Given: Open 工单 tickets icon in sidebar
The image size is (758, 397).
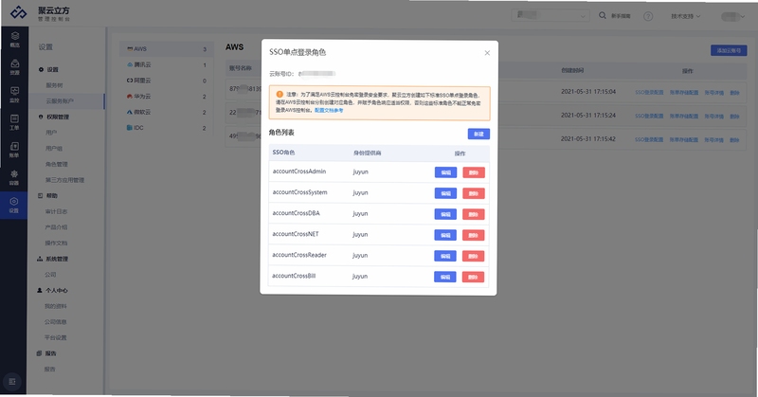Looking at the screenshot, I should point(14,122).
